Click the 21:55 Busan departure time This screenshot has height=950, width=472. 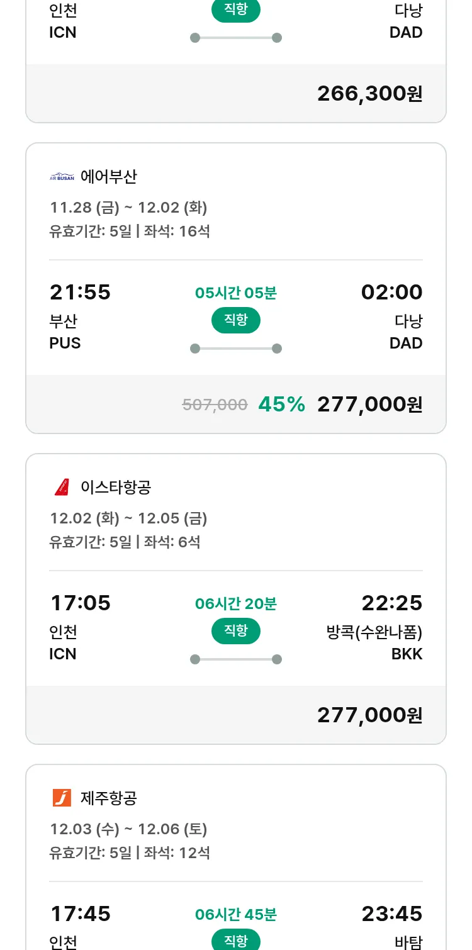(x=80, y=293)
